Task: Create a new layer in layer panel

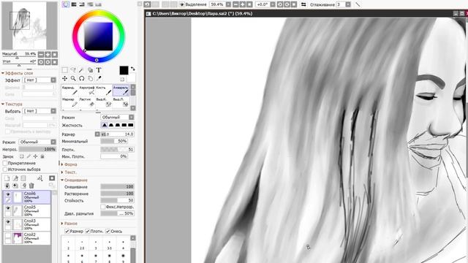Action: click(x=7, y=178)
